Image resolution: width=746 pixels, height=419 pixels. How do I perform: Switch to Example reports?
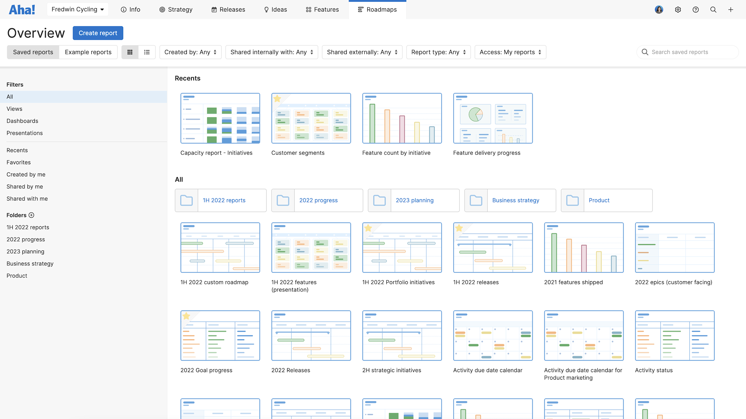pyautogui.click(x=88, y=52)
